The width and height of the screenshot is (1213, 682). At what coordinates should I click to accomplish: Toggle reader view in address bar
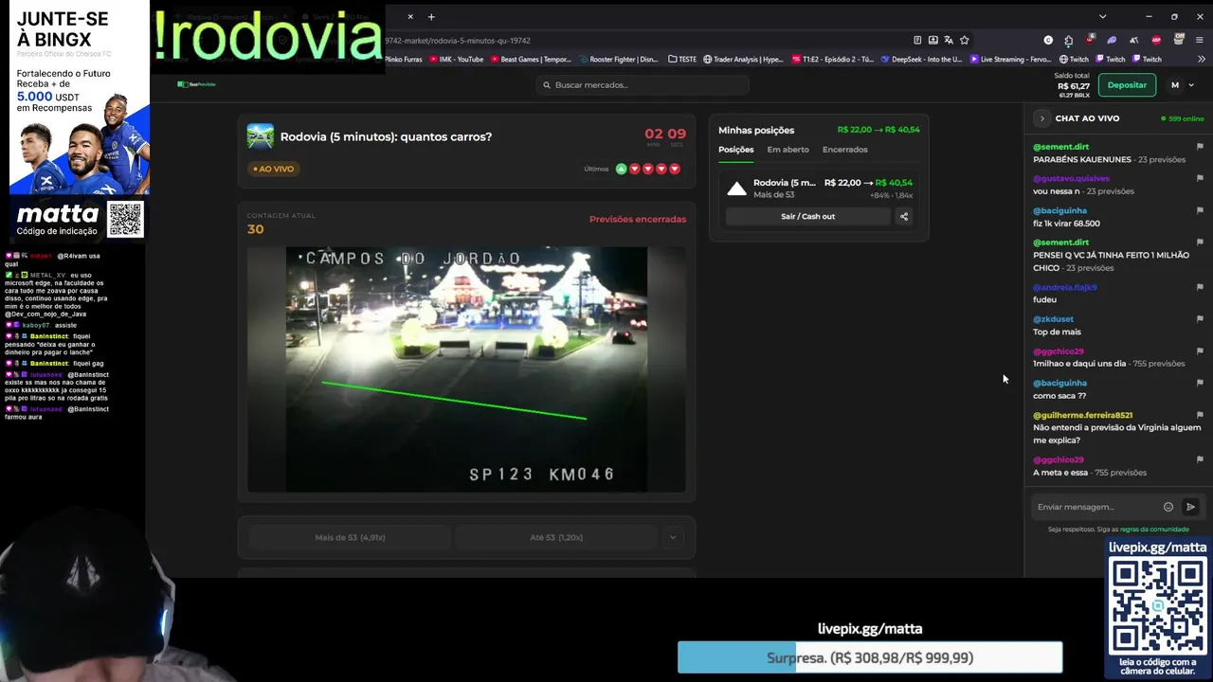[x=917, y=40]
